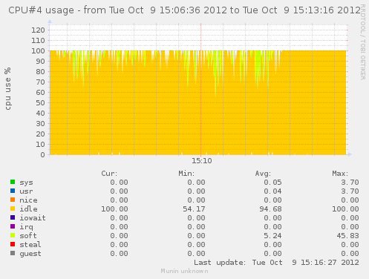The width and height of the screenshot is (369, 279).
Task: Select the orange nice legend swatch
Action: point(13,200)
